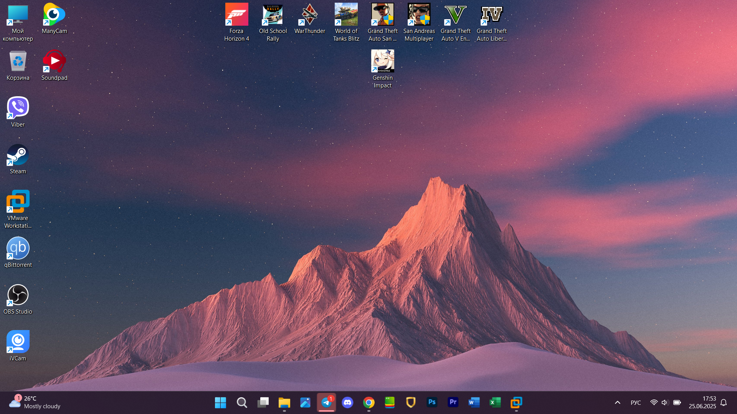Viewport: 737px width, 414px height.
Task: Open the Windows Start menu
Action: coord(220,402)
